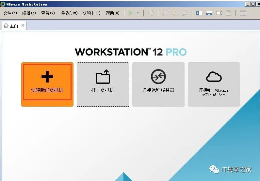Open the 文件(F) menu
The image size is (260, 181).
click(x=10, y=13)
